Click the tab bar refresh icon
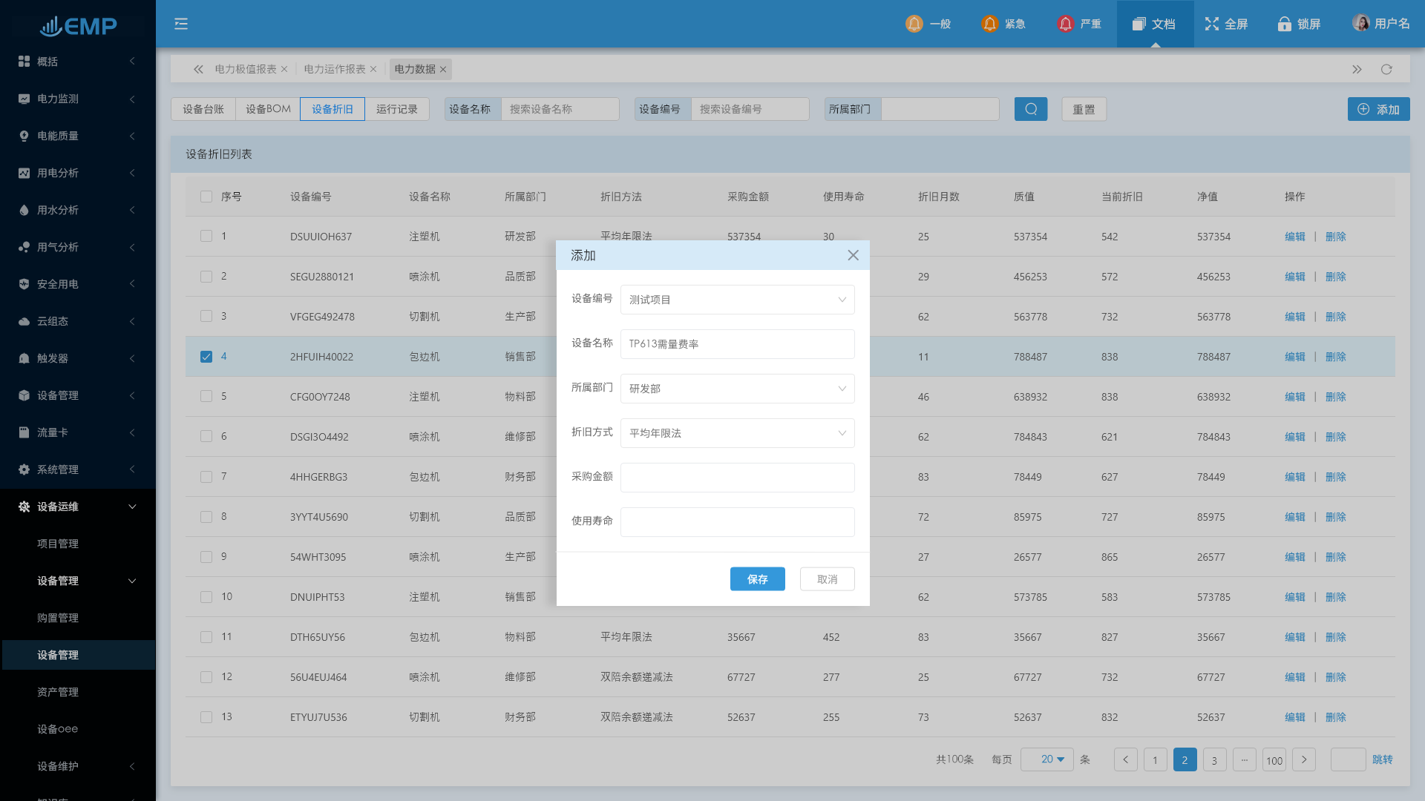 [1386, 69]
